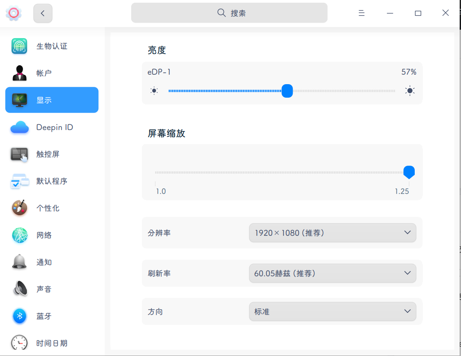The image size is (461, 356).
Task: Click the 搜索 search field
Action: (229, 13)
